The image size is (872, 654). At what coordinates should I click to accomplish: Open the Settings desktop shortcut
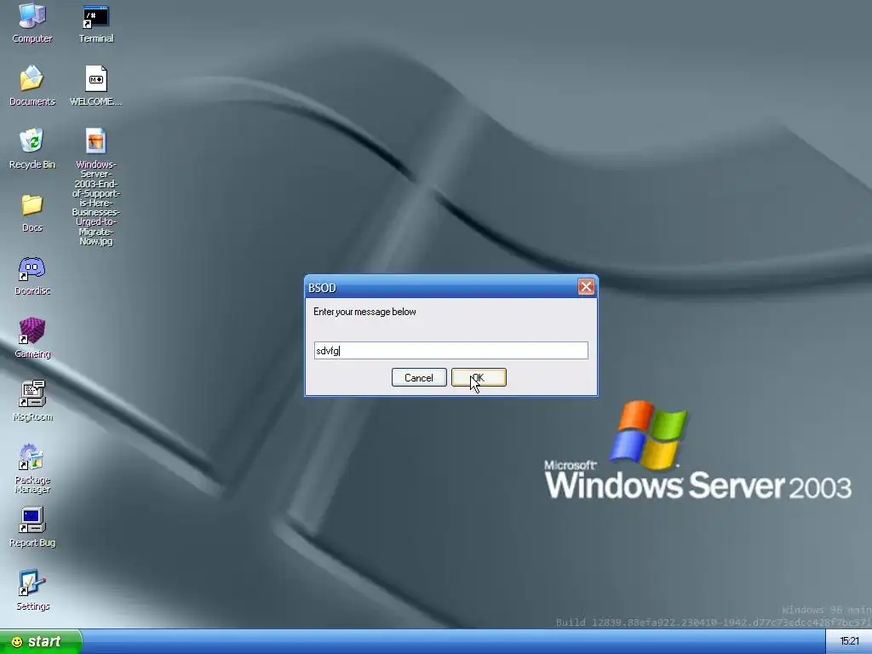[32, 590]
